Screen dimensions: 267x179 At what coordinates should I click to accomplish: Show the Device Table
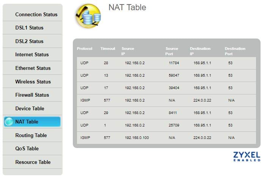click(x=30, y=108)
